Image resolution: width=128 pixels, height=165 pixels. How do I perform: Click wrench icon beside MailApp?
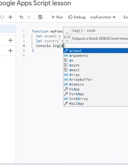pyautogui.click(x=66, y=103)
